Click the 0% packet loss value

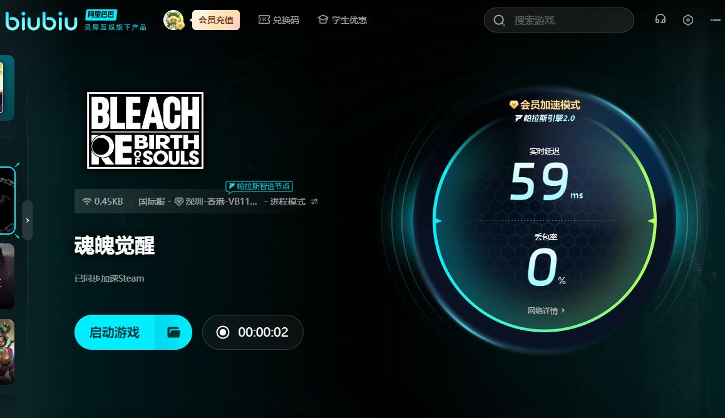click(546, 267)
